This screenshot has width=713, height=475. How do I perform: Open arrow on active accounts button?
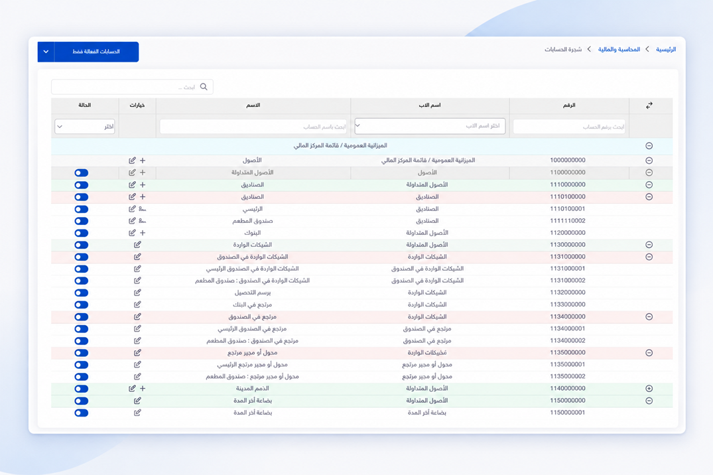pyautogui.click(x=46, y=52)
